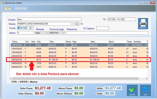Focus the TC Captura field
Screen dimensions: 157x99
(x=102, y=28)
